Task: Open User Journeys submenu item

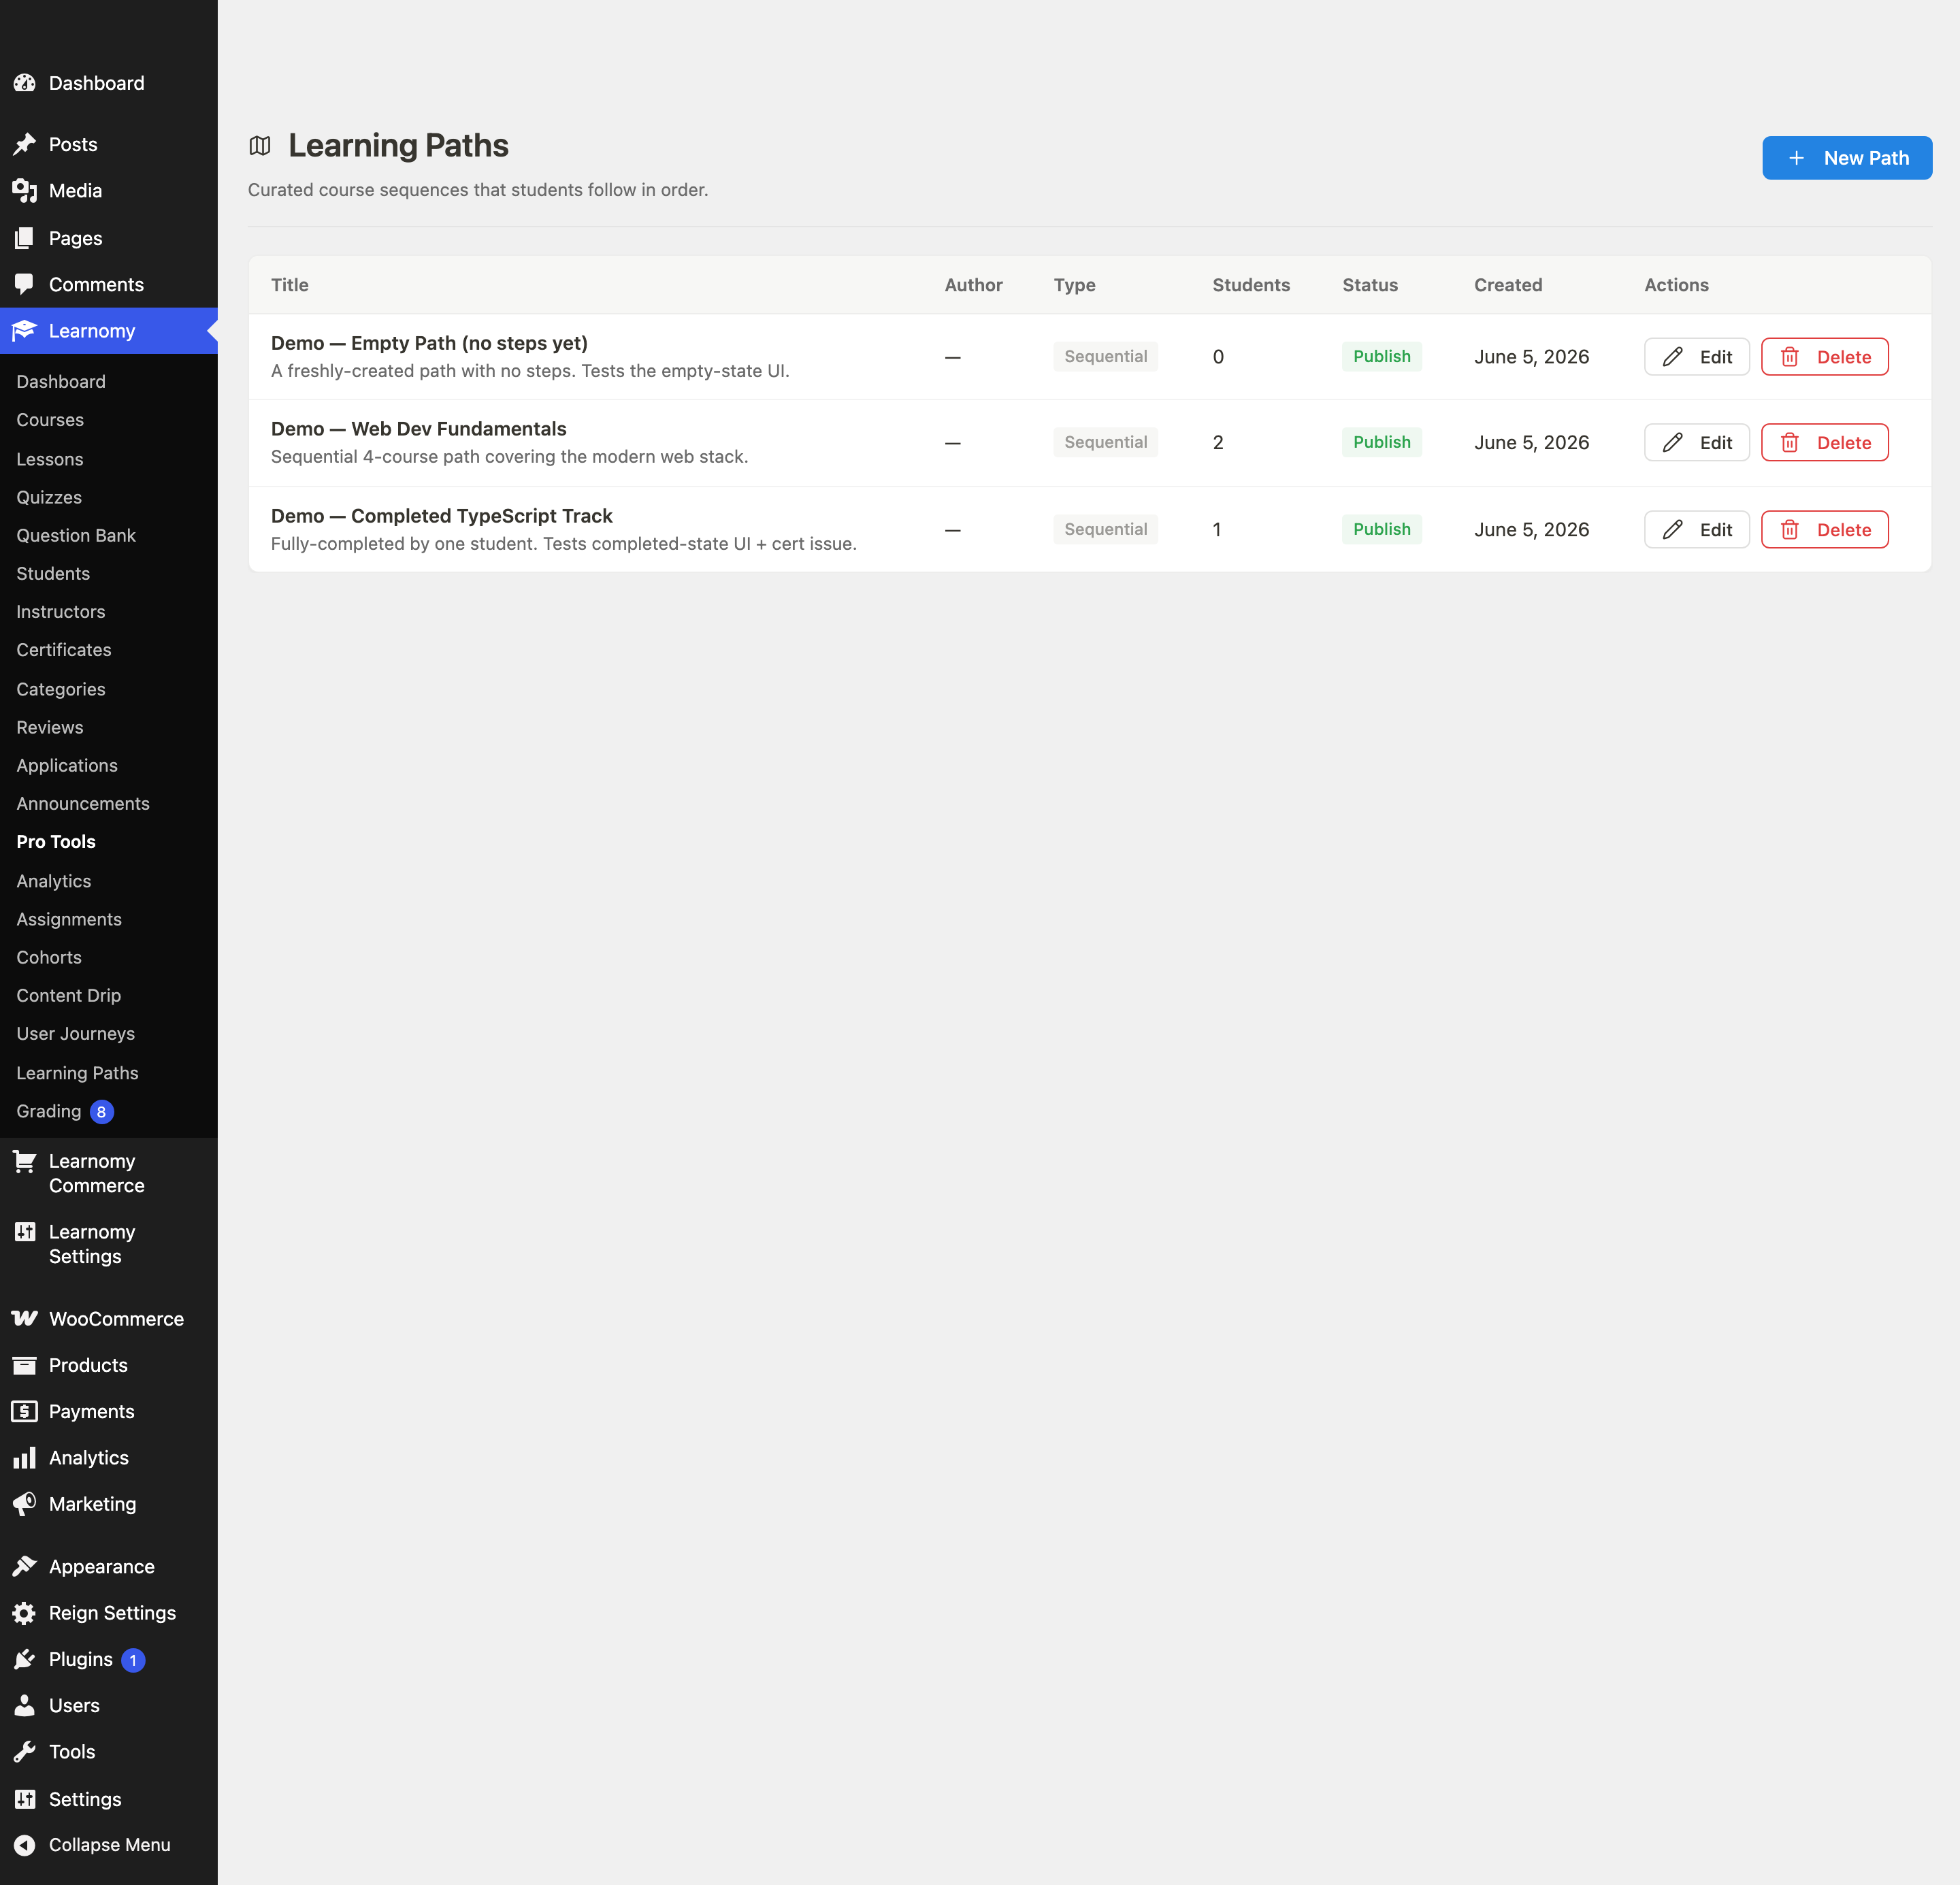Action: click(76, 1033)
